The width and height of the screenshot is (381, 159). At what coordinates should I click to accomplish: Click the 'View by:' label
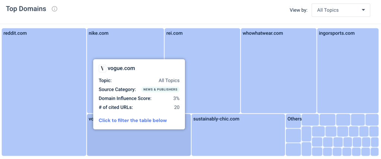[298, 10]
